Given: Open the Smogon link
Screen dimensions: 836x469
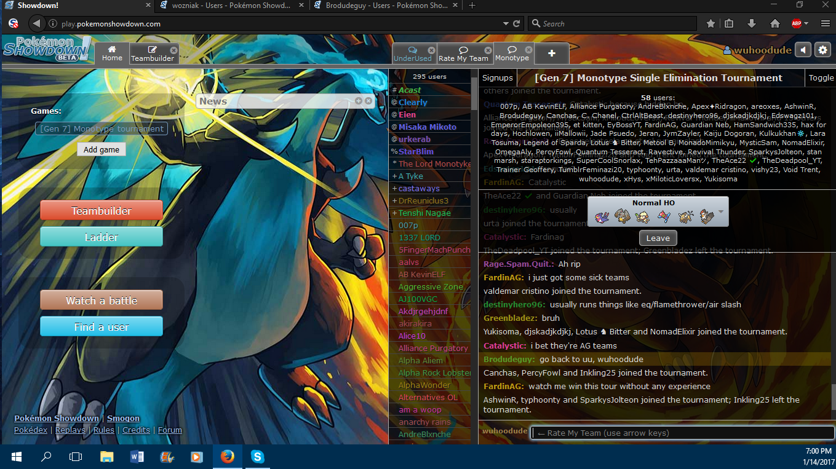Looking at the screenshot, I should point(123,418).
